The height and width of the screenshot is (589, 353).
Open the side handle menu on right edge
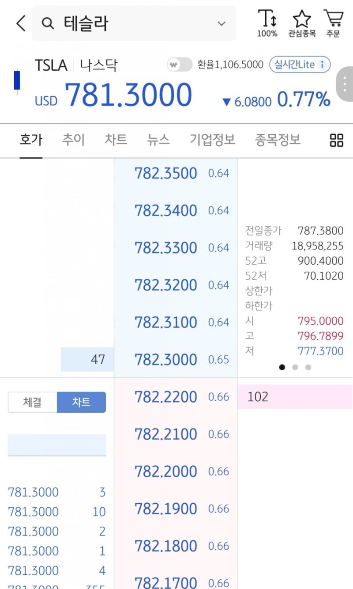tap(346, 84)
